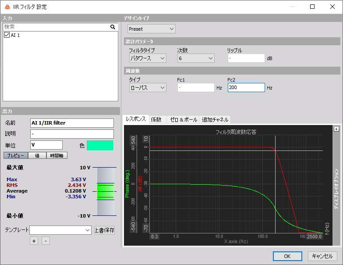Click the 説明 description field
The height and width of the screenshot is (265, 343).
click(x=72, y=134)
